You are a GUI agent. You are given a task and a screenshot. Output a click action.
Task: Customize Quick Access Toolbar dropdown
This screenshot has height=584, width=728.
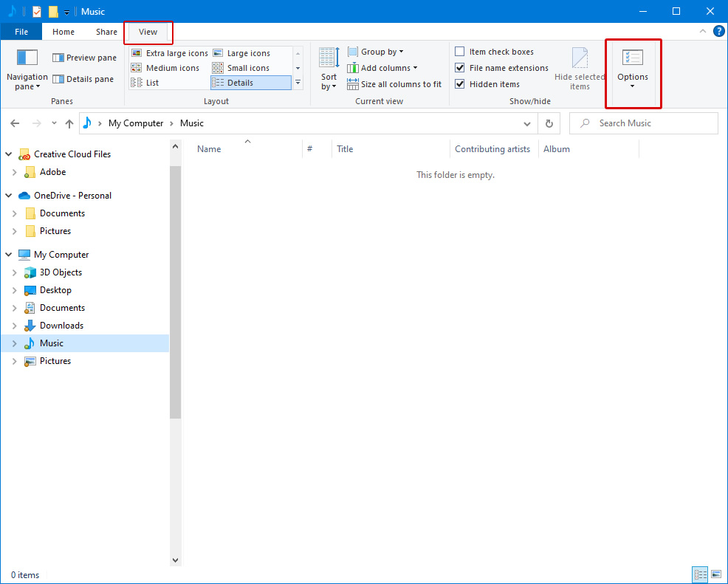[67, 13]
